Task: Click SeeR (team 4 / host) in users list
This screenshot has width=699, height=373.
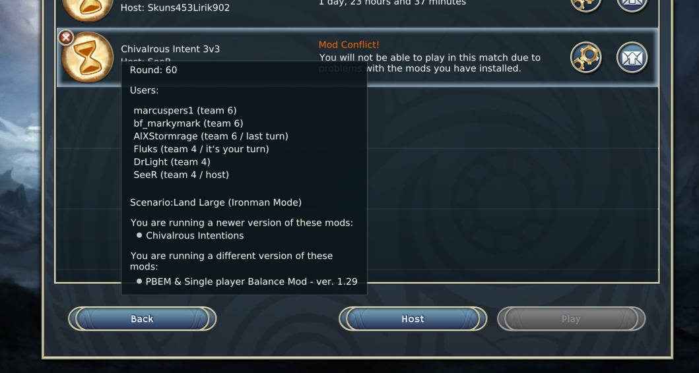Action: (x=181, y=175)
